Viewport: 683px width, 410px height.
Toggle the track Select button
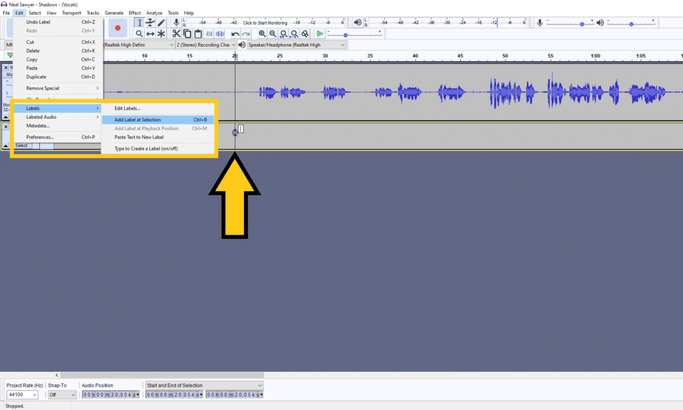(x=21, y=145)
